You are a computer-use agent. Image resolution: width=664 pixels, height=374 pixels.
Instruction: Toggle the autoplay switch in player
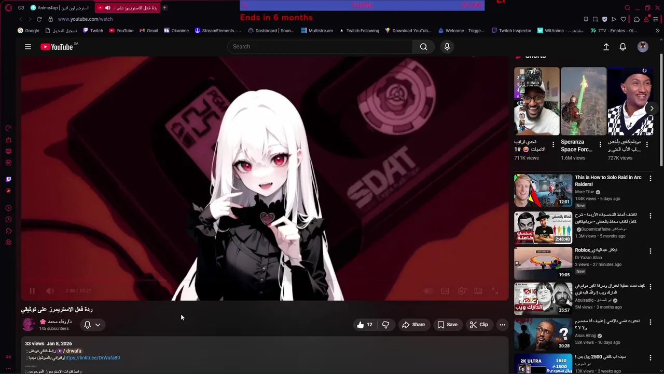coord(428,291)
